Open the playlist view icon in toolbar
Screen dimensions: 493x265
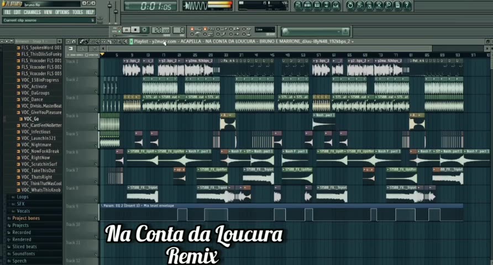(x=298, y=6)
